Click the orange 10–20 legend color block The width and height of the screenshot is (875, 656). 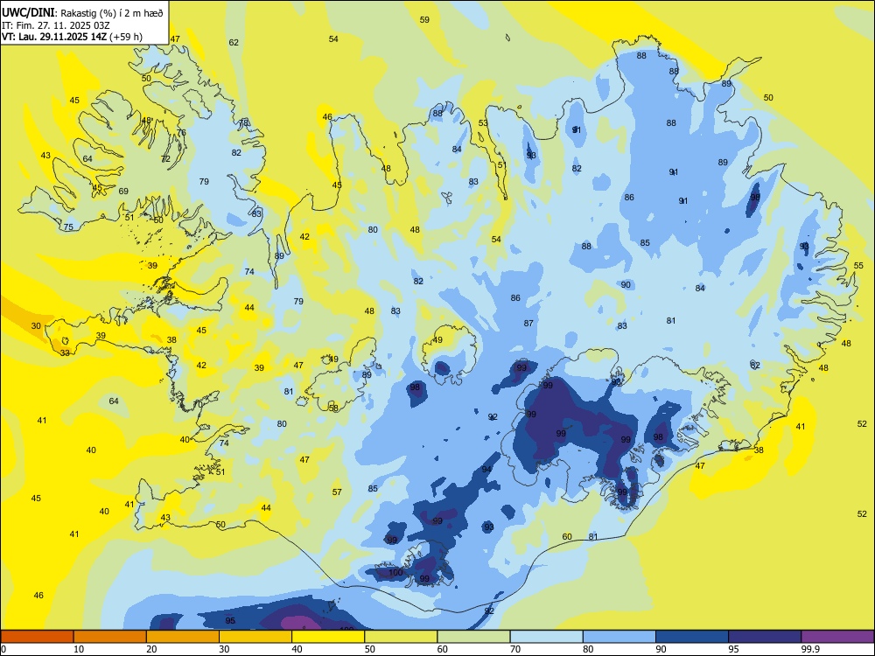point(110,637)
